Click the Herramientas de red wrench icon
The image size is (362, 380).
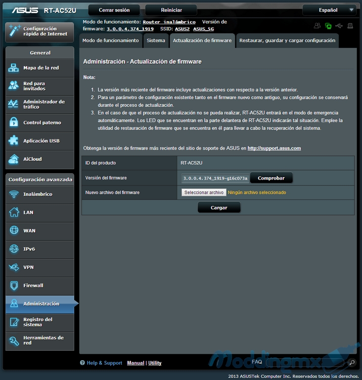14,341
